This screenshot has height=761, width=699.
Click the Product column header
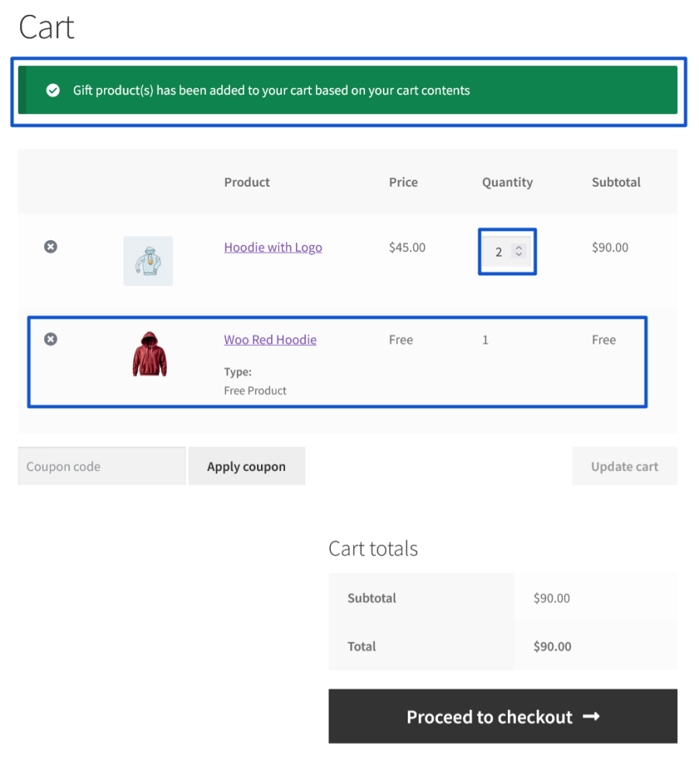tap(247, 182)
